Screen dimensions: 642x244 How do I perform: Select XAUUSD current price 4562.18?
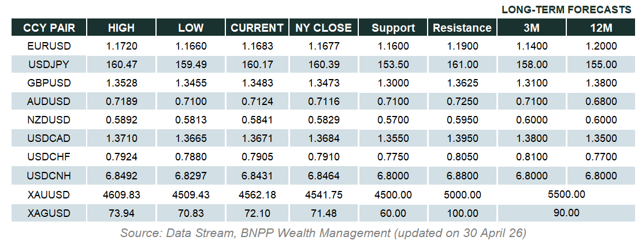point(257,194)
